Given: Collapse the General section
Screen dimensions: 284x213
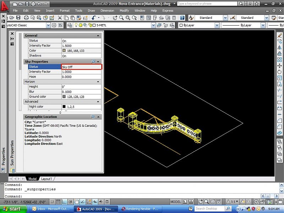Looking at the screenshot, I should point(98,35).
